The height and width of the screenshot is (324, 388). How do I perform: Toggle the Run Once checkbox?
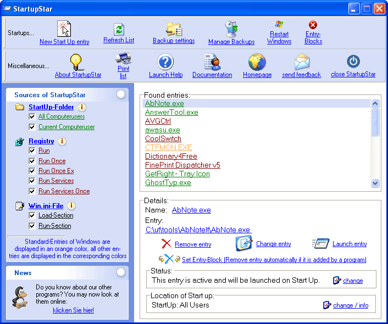[32, 161]
